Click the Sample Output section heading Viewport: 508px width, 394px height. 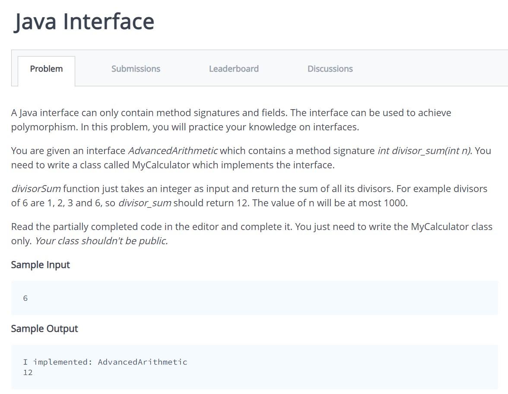click(44, 328)
